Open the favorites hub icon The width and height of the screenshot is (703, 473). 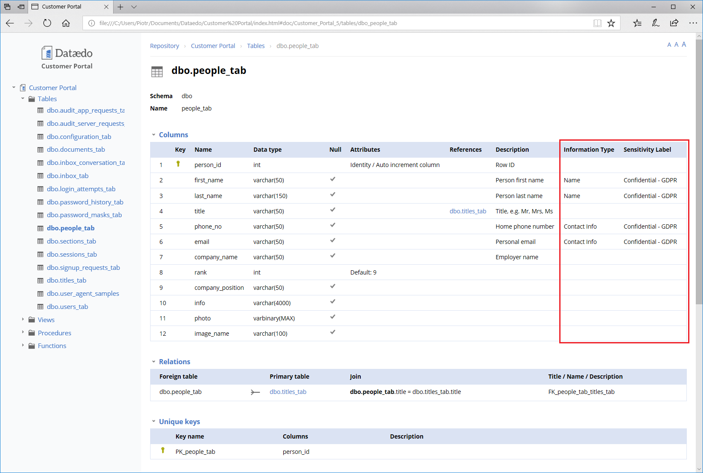tap(637, 23)
